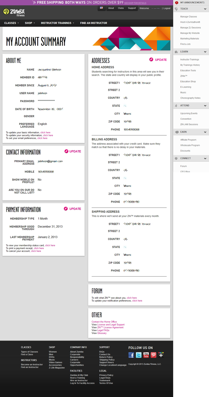The height and width of the screenshot is (397, 209).
Task: Click here to update security information
Action: [48, 135]
